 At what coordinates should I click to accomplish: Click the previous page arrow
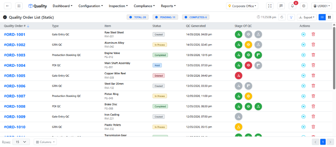(316, 142)
